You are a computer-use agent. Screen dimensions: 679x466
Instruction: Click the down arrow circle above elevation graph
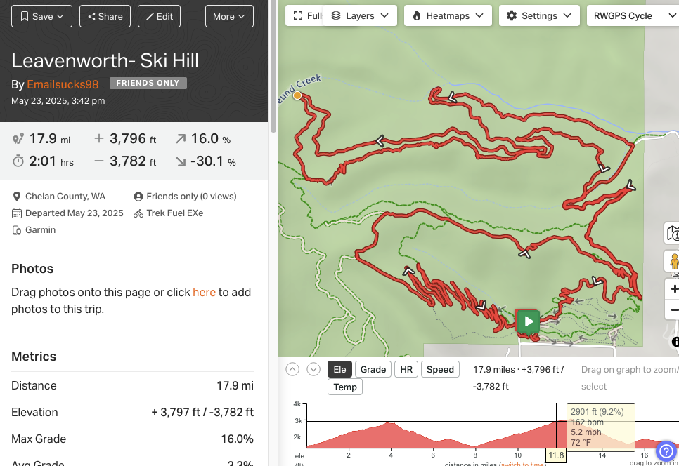(x=313, y=370)
